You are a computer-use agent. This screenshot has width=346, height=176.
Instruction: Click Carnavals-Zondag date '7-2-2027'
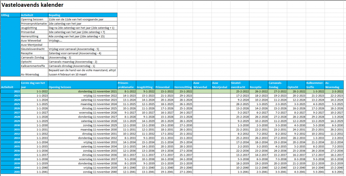click(x=278, y=112)
